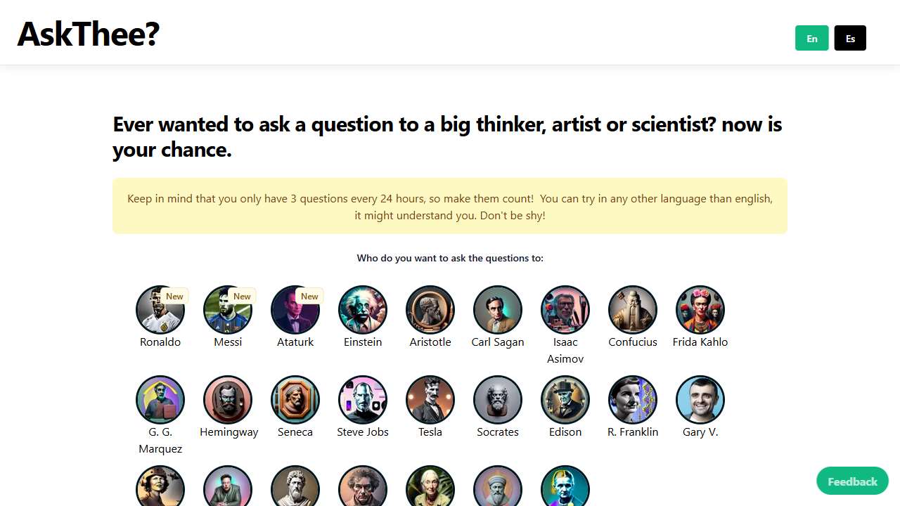
Task: Open the Feedback form
Action: (x=851, y=481)
